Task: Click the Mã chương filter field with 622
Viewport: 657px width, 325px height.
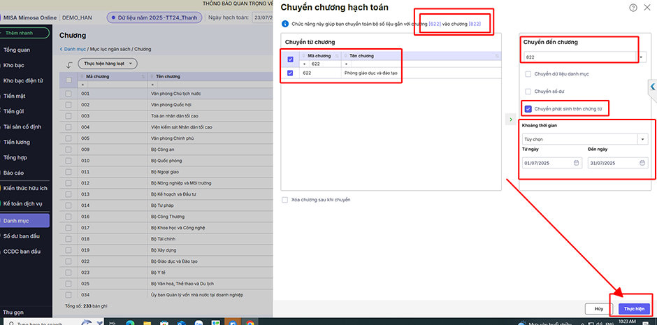Action: [322, 63]
